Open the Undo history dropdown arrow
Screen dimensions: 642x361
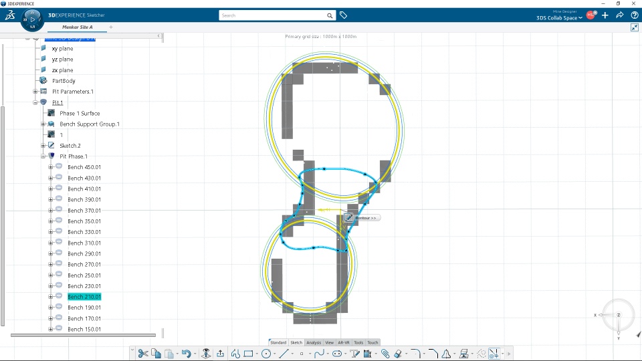(195, 354)
